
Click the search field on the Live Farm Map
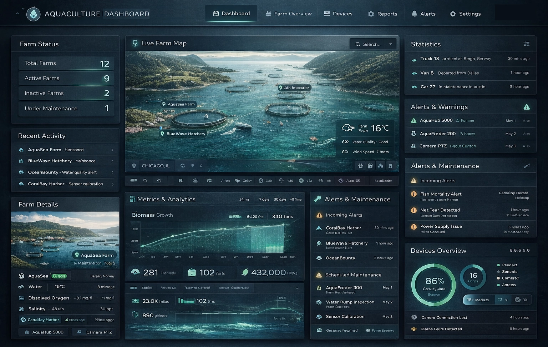[371, 44]
